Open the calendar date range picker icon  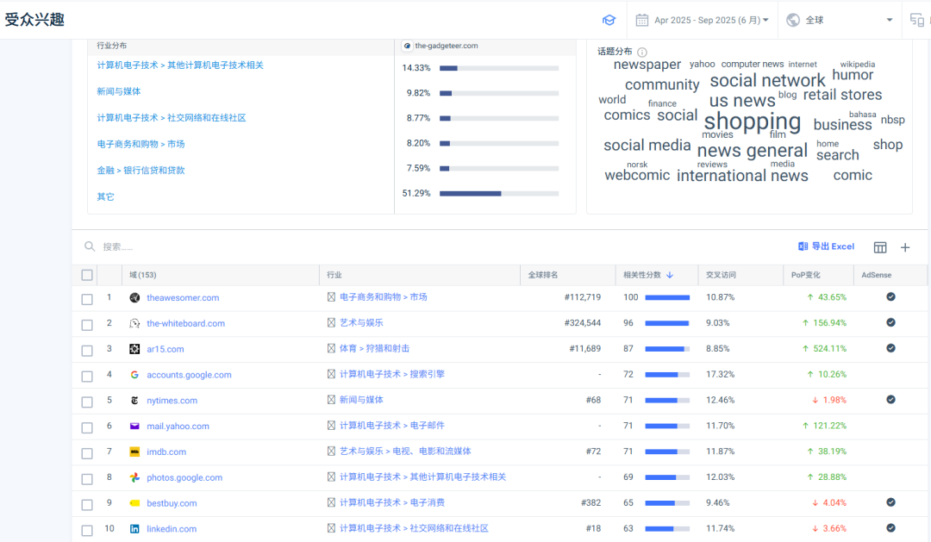coord(642,20)
